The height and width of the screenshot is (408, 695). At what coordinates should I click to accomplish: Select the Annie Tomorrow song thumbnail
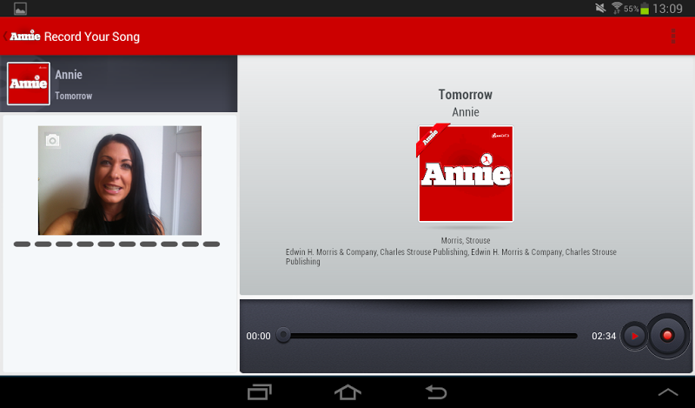coord(29,84)
